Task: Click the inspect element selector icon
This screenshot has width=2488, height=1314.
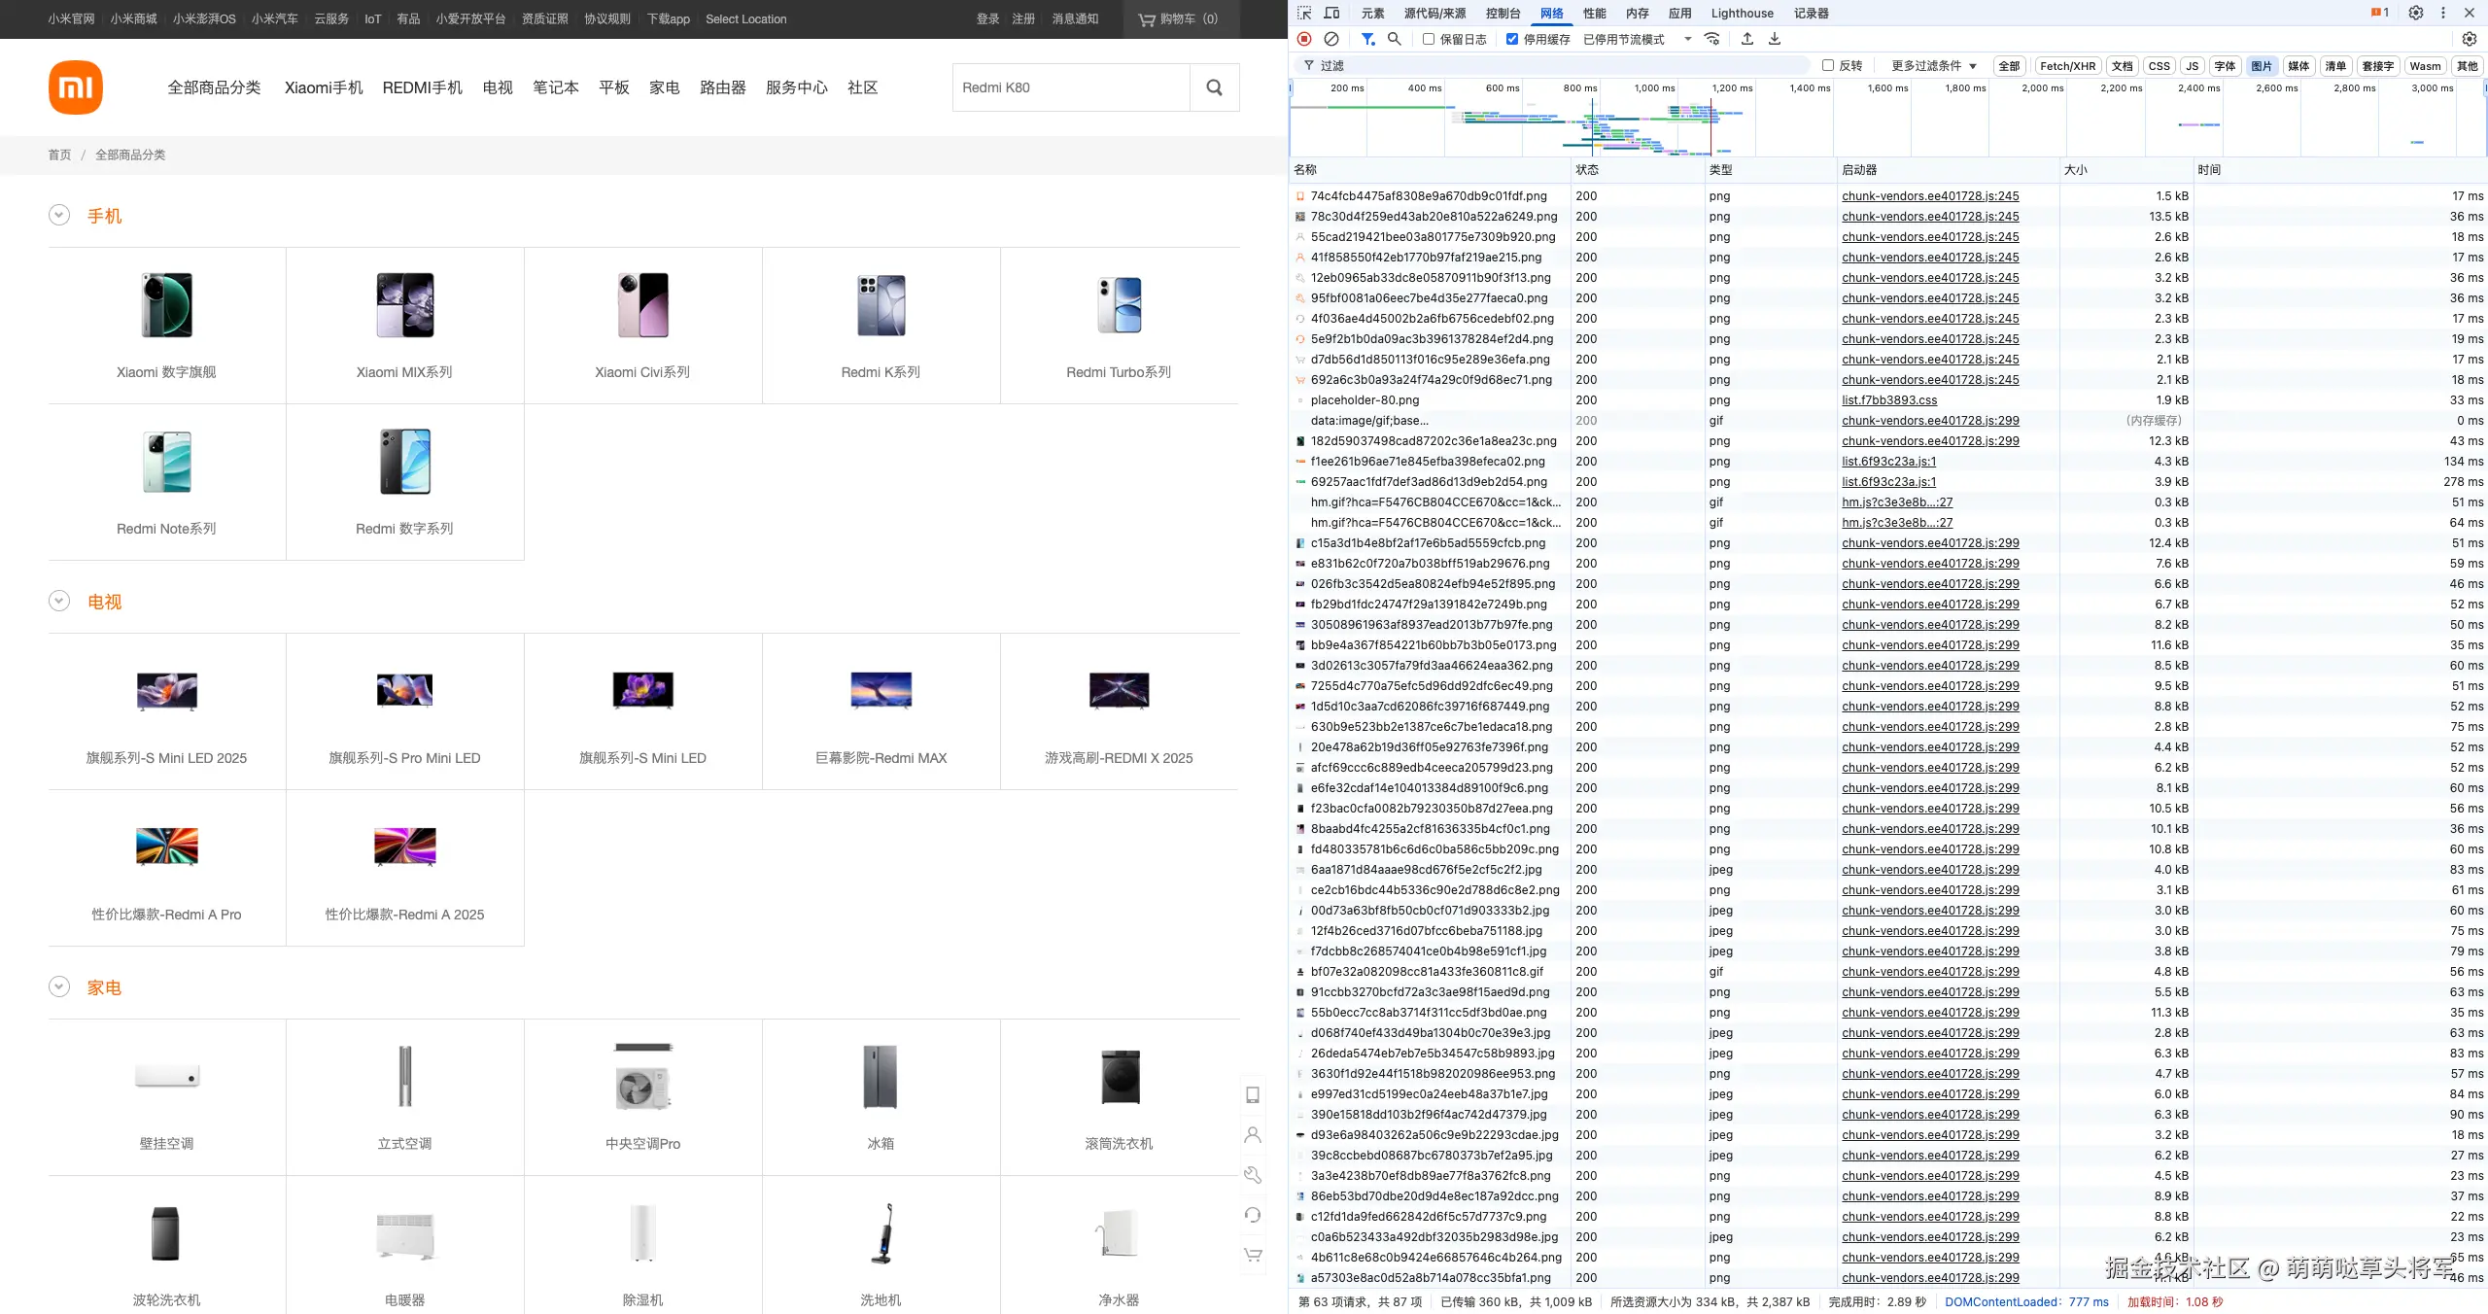Action: pyautogui.click(x=1304, y=13)
